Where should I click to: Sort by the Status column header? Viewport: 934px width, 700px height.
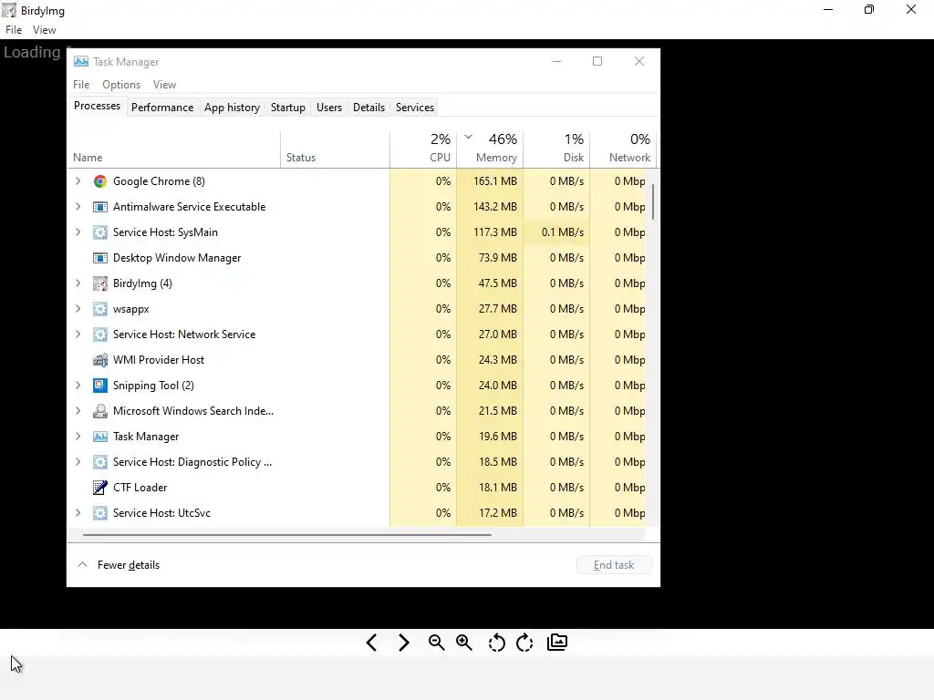click(x=335, y=150)
